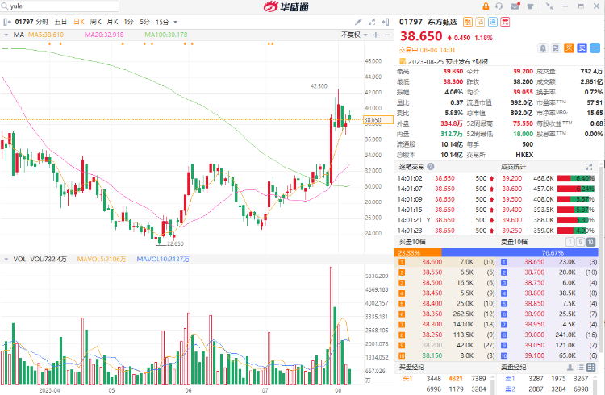This screenshot has width=605, height=395.
Task: Click the orange 买 buy button
Action: click(x=570, y=48)
